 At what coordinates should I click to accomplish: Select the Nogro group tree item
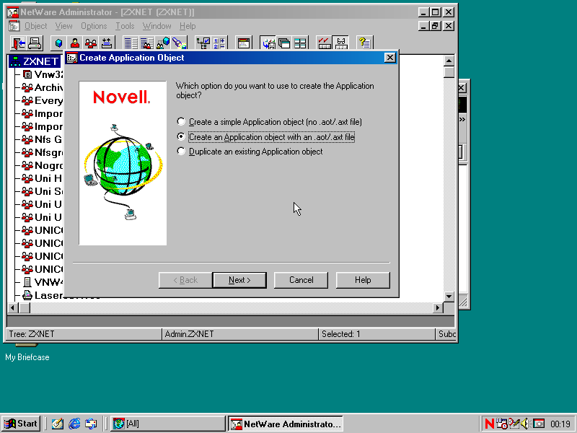[x=43, y=165]
